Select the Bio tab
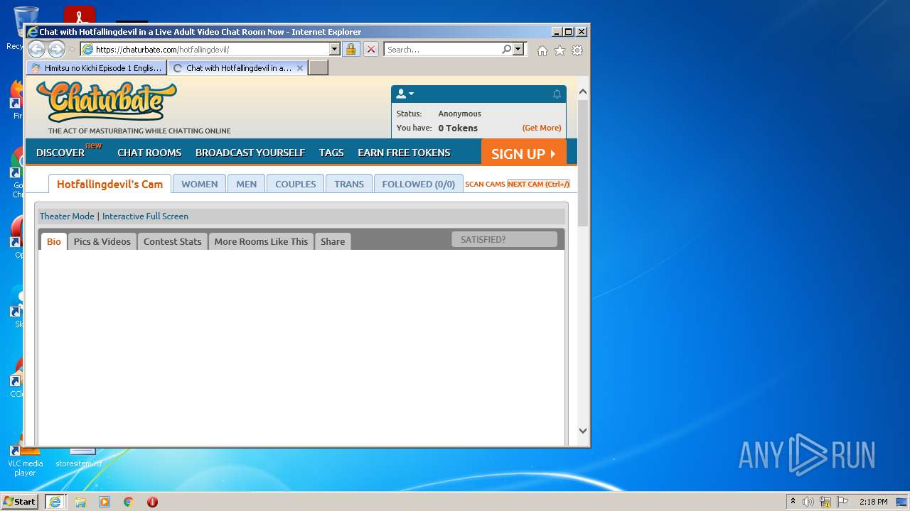Screen dimensions: 910x511 pyautogui.click(x=54, y=241)
